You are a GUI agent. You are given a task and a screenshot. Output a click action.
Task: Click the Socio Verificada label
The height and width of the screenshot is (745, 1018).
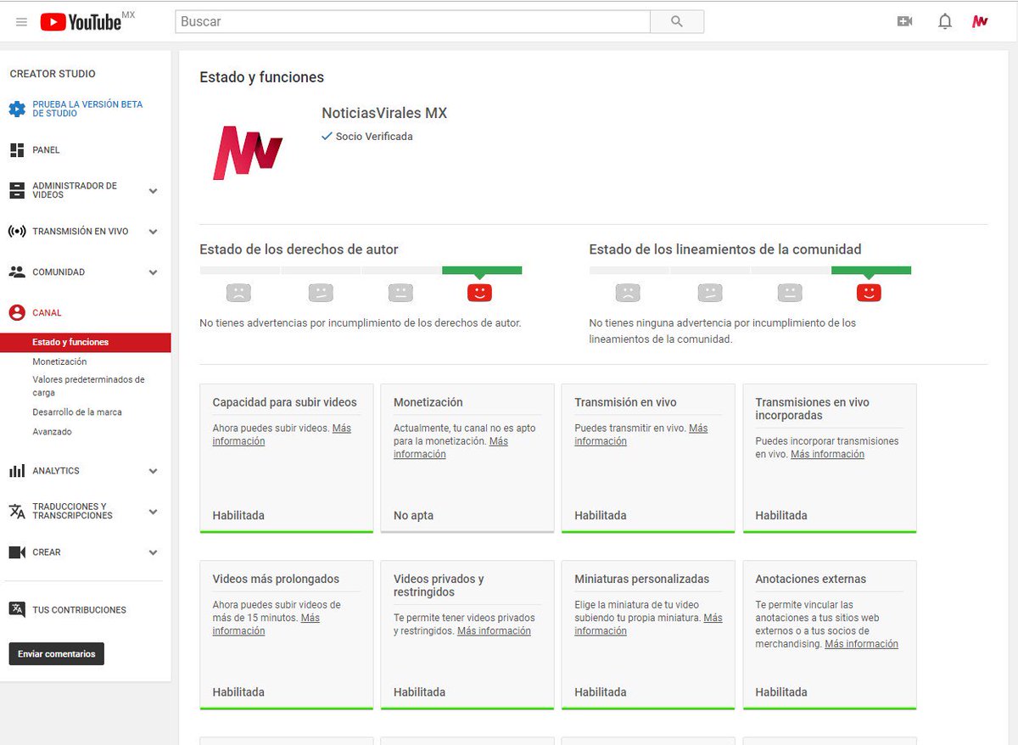374,136
